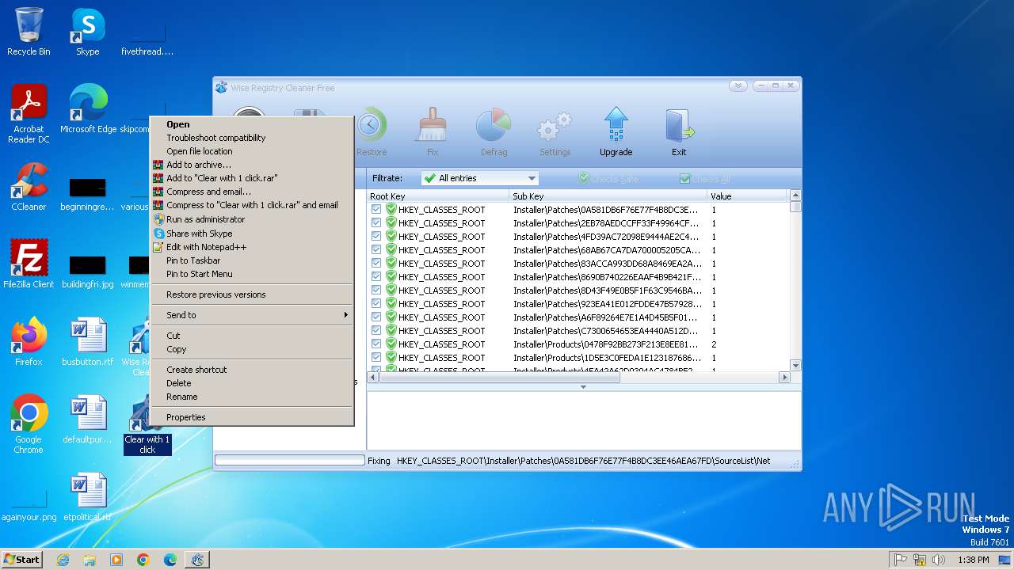The width and height of the screenshot is (1014, 570).
Task: Launch Chrome from the taskbar
Action: pos(143,560)
